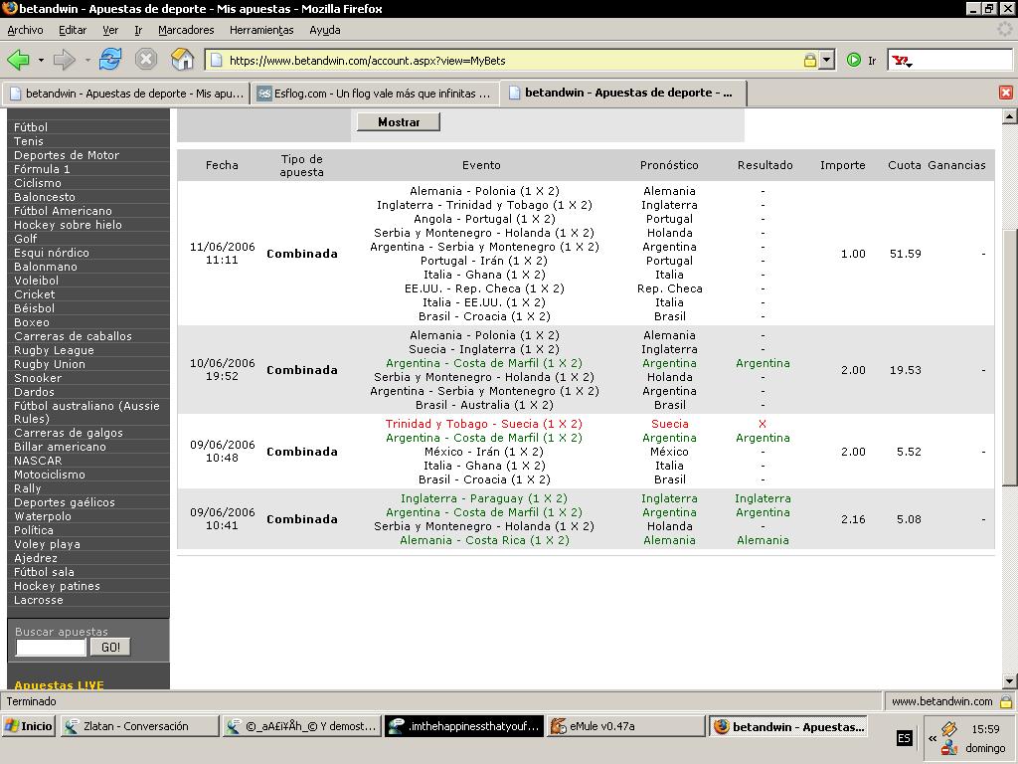Open the Forward history dropdown arrow
Image resolution: width=1018 pixels, height=764 pixels.
(x=87, y=61)
